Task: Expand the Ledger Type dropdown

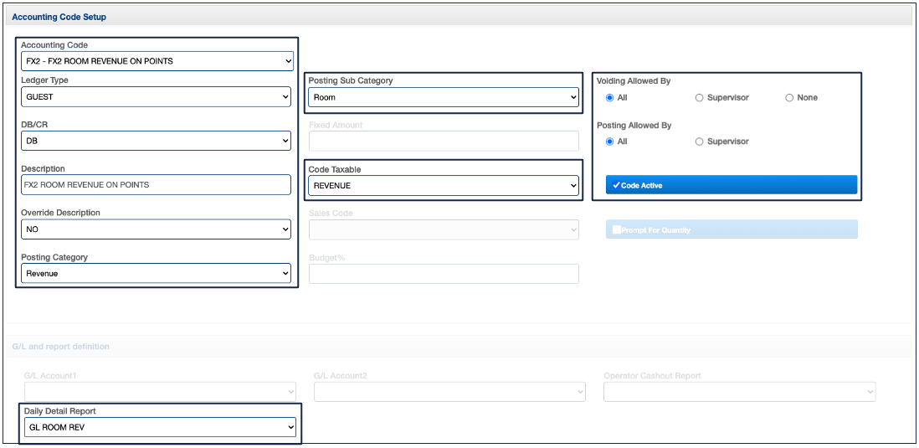Action: [157, 97]
